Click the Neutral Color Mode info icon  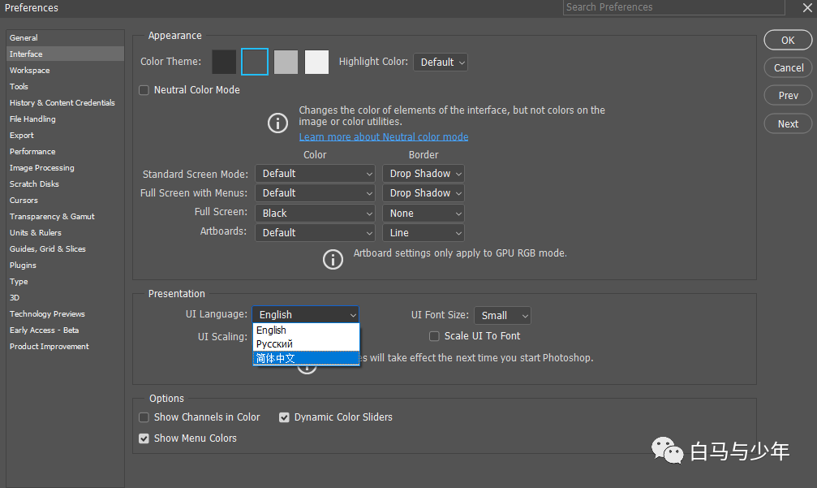(x=277, y=123)
